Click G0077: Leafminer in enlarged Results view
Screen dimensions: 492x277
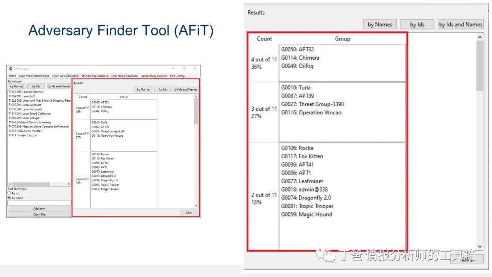click(302, 181)
